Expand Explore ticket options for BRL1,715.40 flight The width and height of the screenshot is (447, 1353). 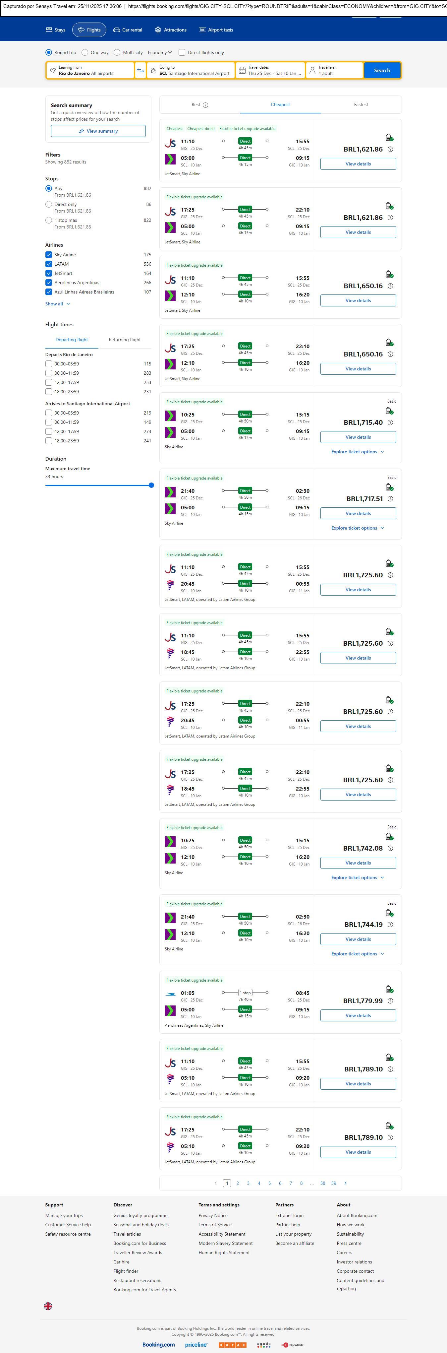coord(357,452)
